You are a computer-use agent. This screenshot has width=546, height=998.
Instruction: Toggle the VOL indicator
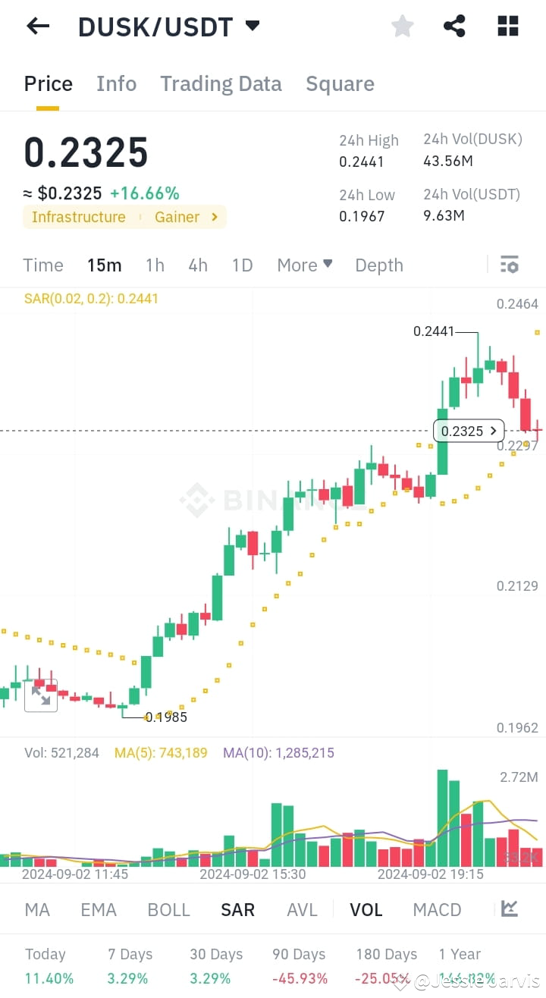tap(366, 909)
